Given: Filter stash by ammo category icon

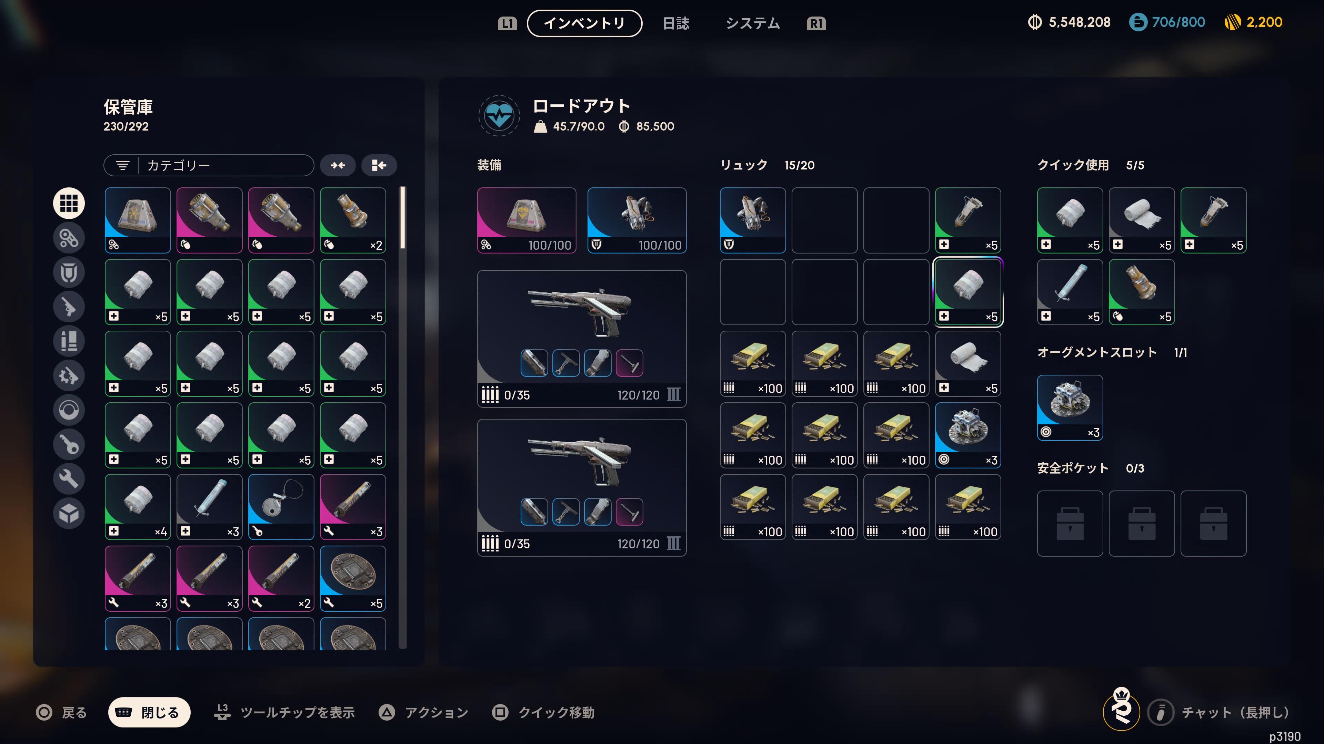Looking at the screenshot, I should pos(69,341).
